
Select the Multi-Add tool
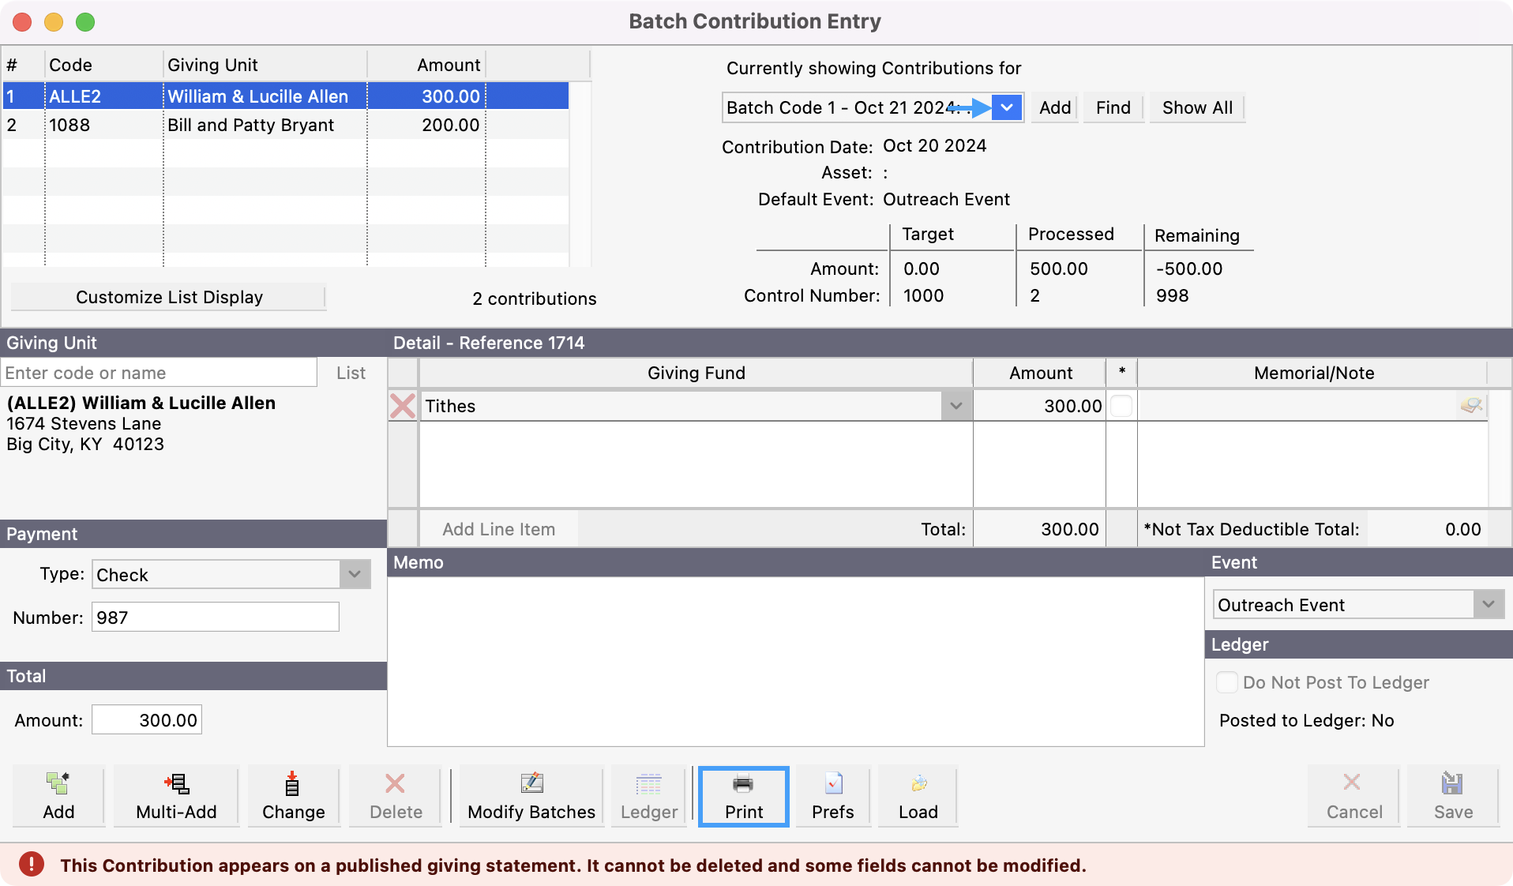click(175, 795)
